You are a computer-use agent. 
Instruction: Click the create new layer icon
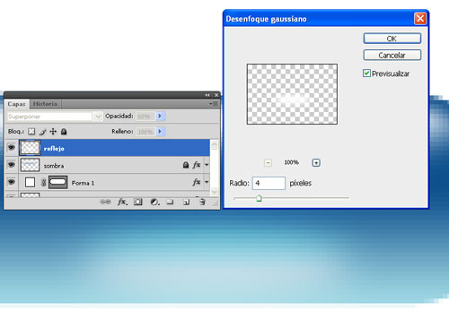point(186,203)
